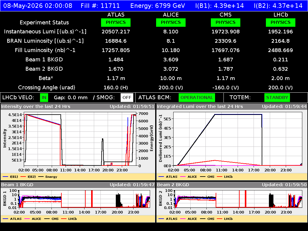308x231 pixels.
Task: Click the 'Beam 1 BKGD' chart title
Action: [17, 185]
